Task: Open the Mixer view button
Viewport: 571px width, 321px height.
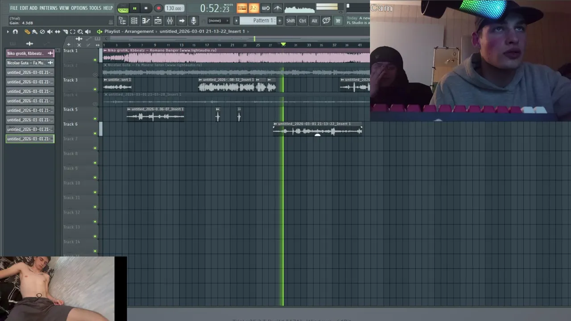Action: click(x=170, y=21)
